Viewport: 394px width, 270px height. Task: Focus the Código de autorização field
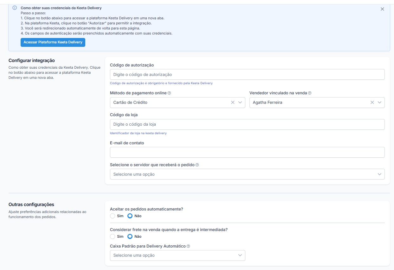tap(247, 74)
